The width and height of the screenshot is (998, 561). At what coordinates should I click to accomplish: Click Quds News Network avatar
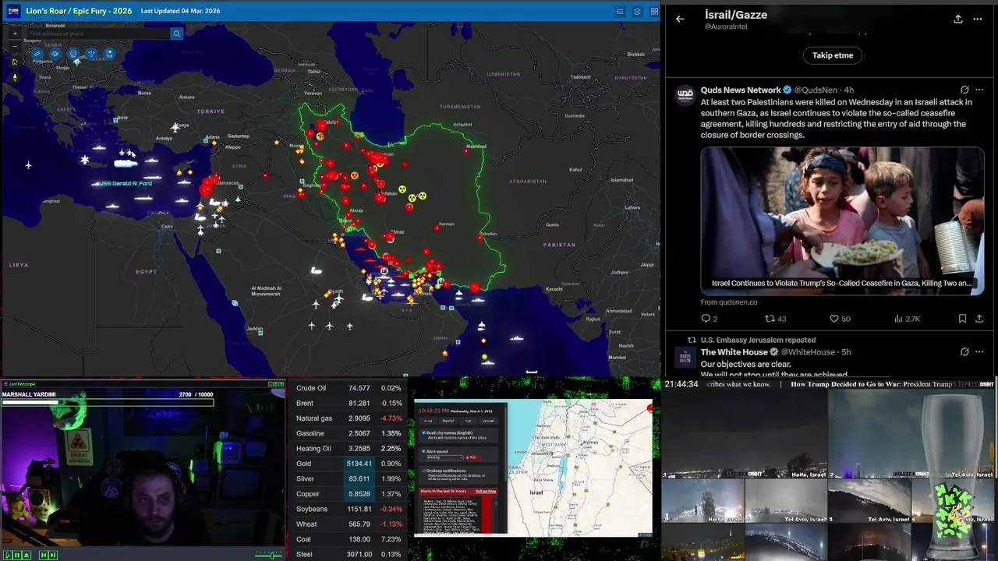point(685,95)
